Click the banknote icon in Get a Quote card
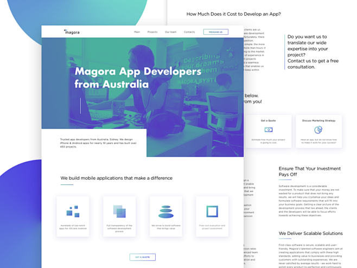The width and height of the screenshot is (357, 268). pos(269,130)
